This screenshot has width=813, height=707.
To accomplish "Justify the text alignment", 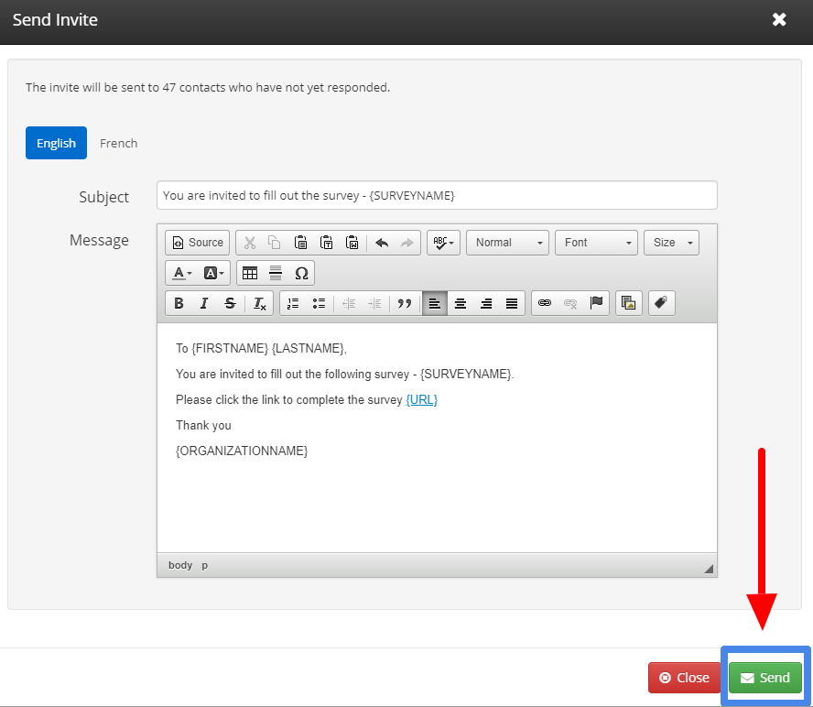I will [x=512, y=303].
